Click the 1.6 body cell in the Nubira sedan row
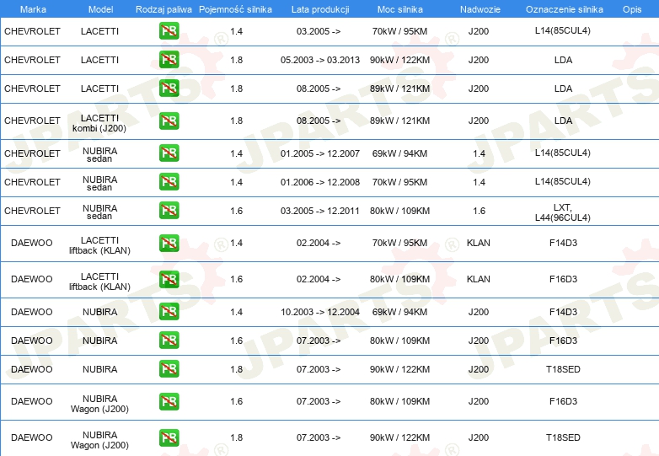Image resolution: width=659 pixels, height=456 pixels. 480,211
